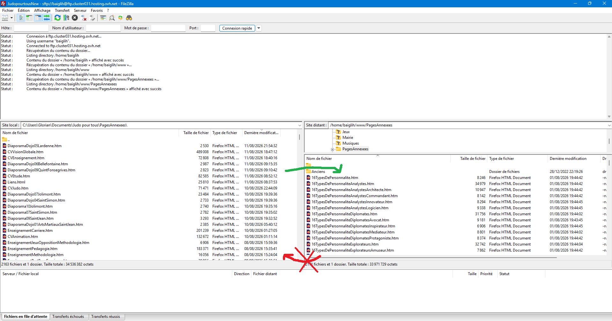Refresh the file and folder lists
Screen dimensions: 612x321
tap(57, 18)
